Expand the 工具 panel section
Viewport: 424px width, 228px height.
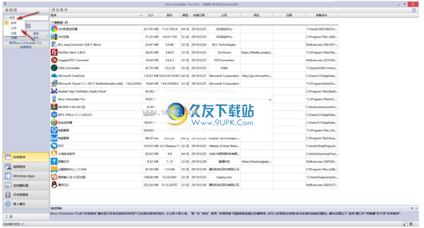coord(26,217)
